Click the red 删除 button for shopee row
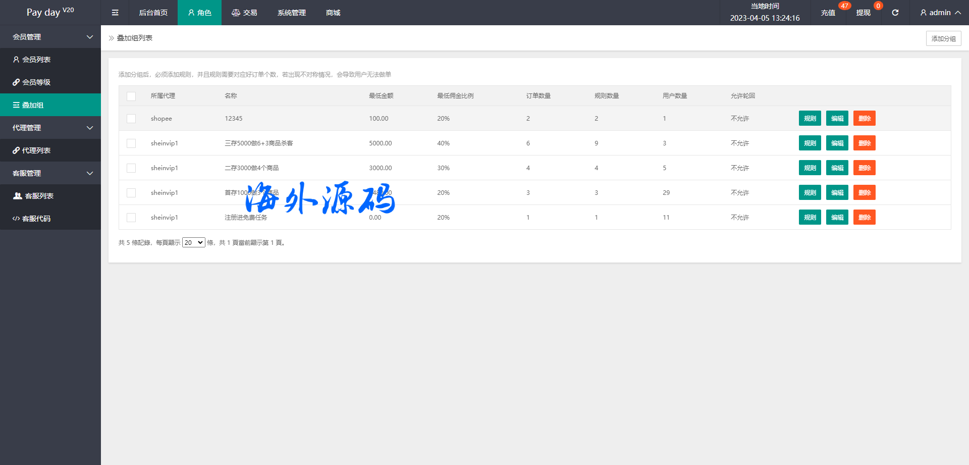The image size is (969, 465). [x=864, y=119]
